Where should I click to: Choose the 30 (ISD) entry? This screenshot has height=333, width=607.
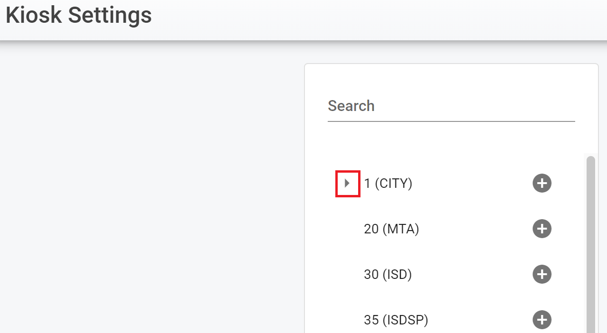pos(388,274)
